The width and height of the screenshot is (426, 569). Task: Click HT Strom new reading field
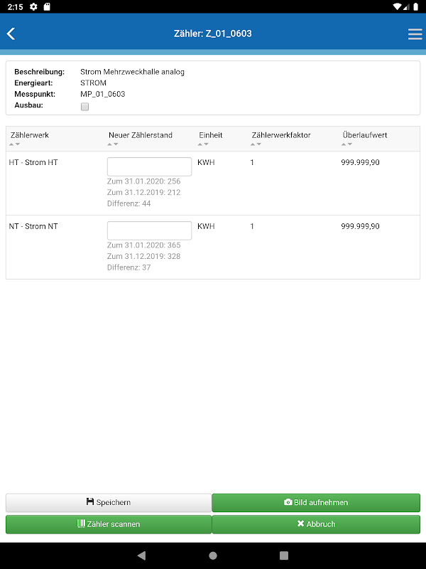[x=149, y=166]
